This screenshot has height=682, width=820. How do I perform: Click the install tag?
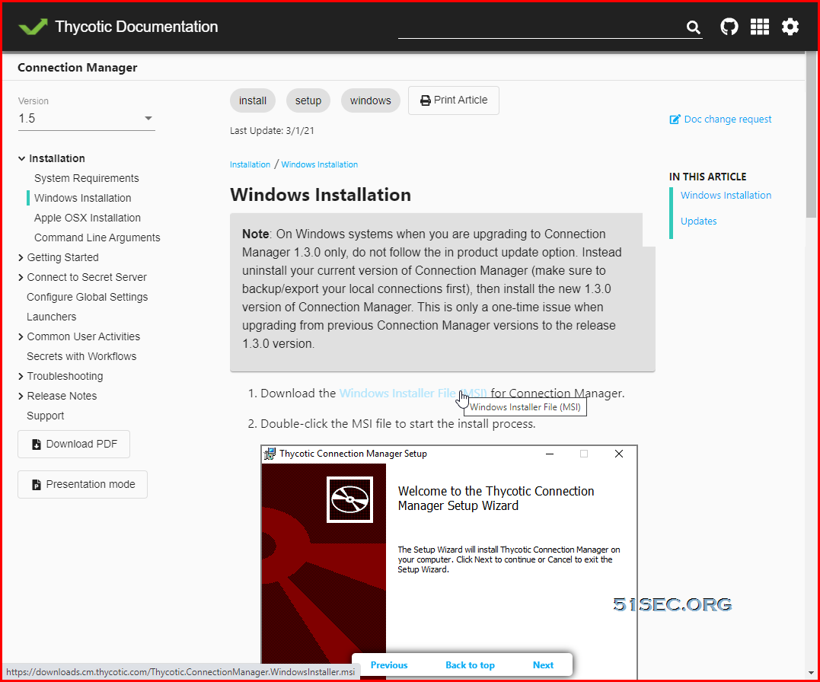(253, 100)
